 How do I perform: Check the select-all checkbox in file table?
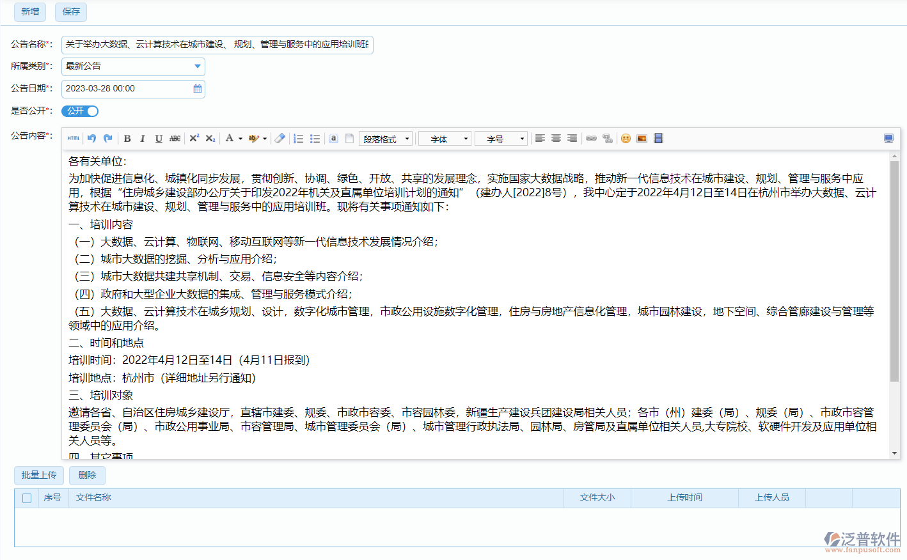(27, 498)
